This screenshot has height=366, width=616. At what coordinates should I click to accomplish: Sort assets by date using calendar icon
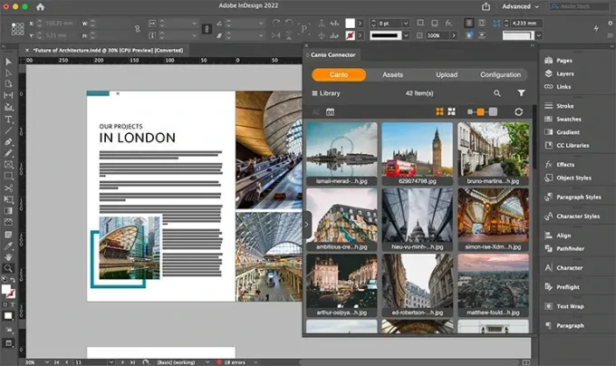click(330, 111)
